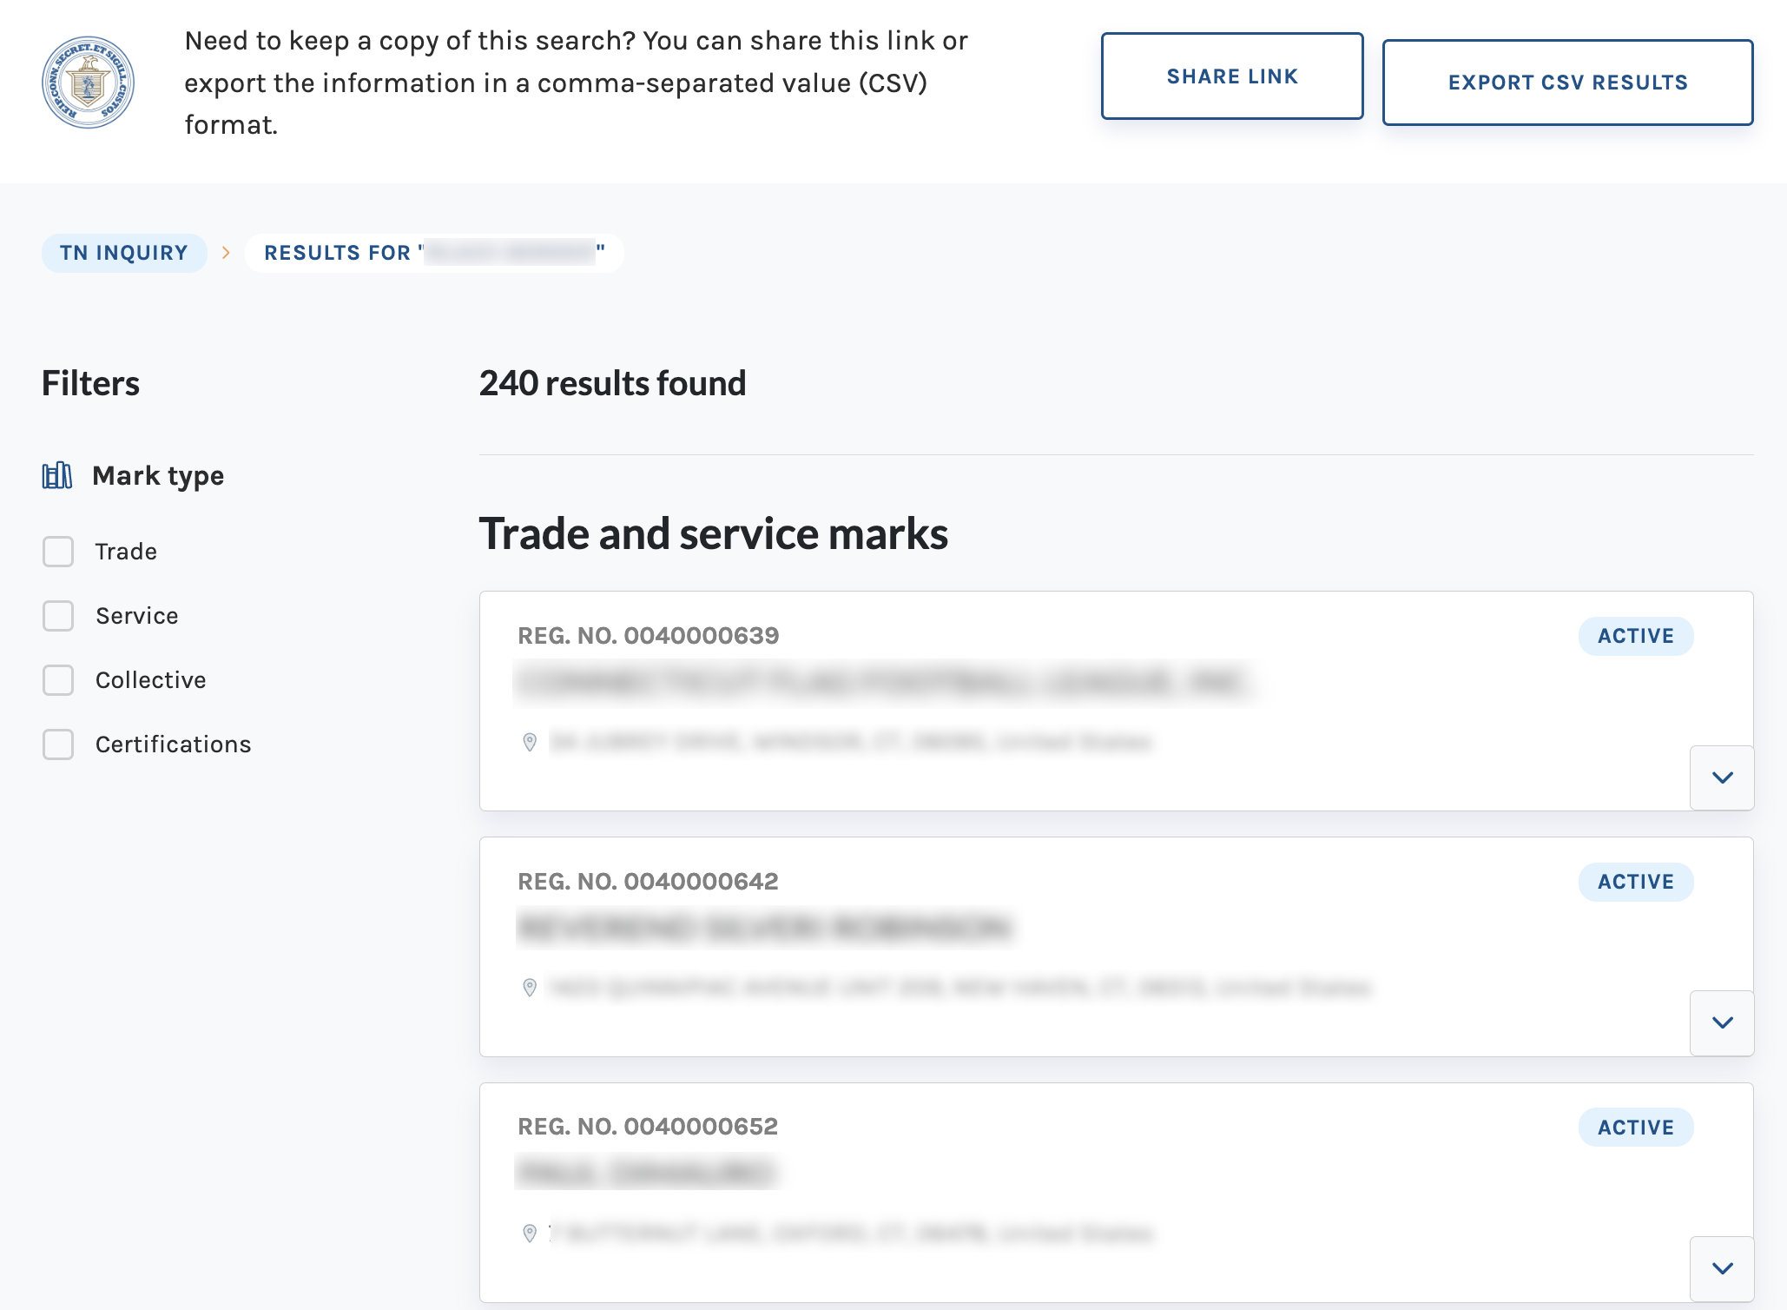Viewport: 1787px width, 1310px height.
Task: Enable the Trade mark type filter
Action: 58,552
